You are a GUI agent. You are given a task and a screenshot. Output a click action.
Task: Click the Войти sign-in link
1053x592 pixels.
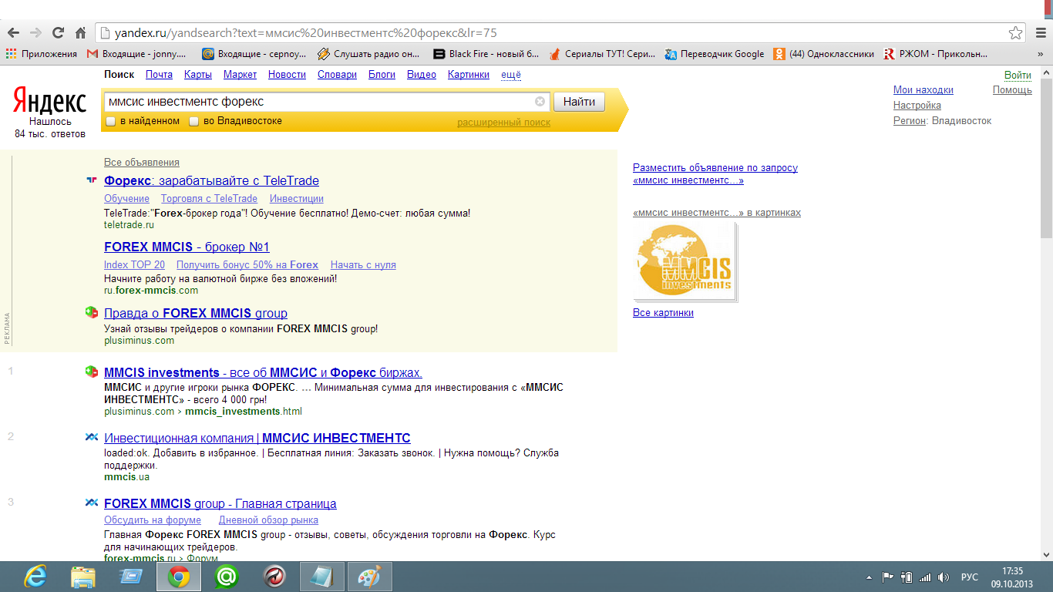(1018, 75)
